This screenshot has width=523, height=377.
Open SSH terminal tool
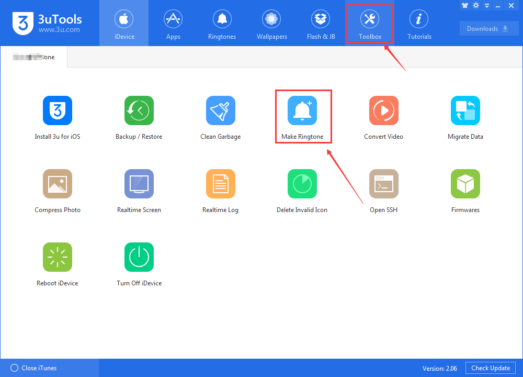(383, 184)
